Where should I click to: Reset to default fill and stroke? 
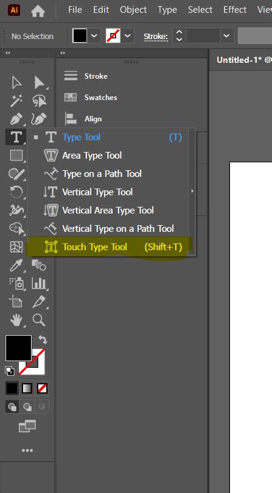coord(9,371)
